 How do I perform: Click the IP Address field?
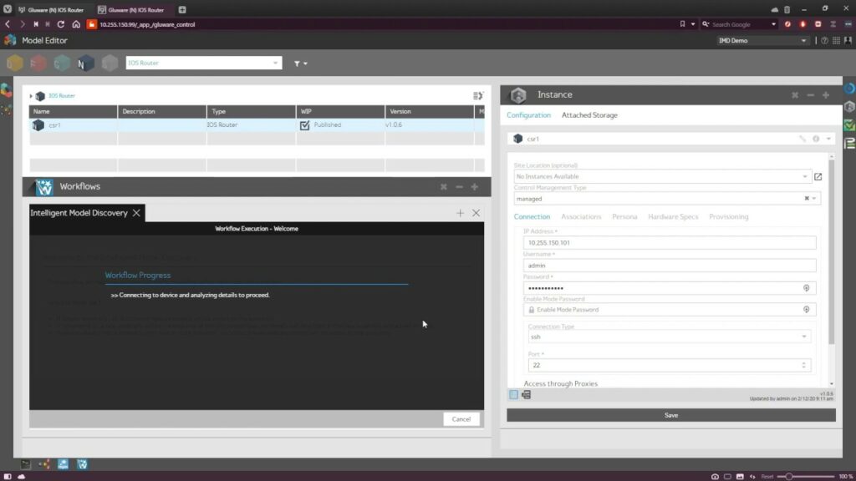click(669, 242)
